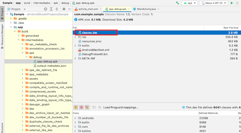This screenshot has height=133, width=241.
Task: Select the external_libs_dex folder
Action: click(38, 130)
